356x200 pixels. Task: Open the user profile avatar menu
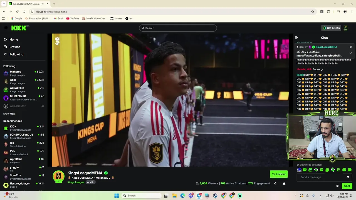tap(346, 28)
